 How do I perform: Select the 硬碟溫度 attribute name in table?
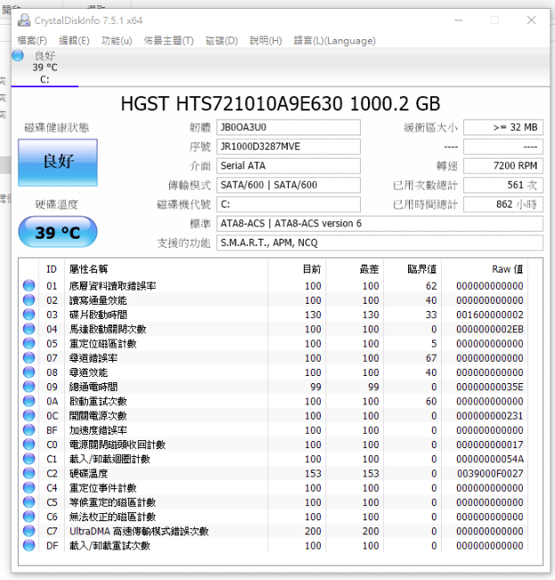(x=88, y=473)
